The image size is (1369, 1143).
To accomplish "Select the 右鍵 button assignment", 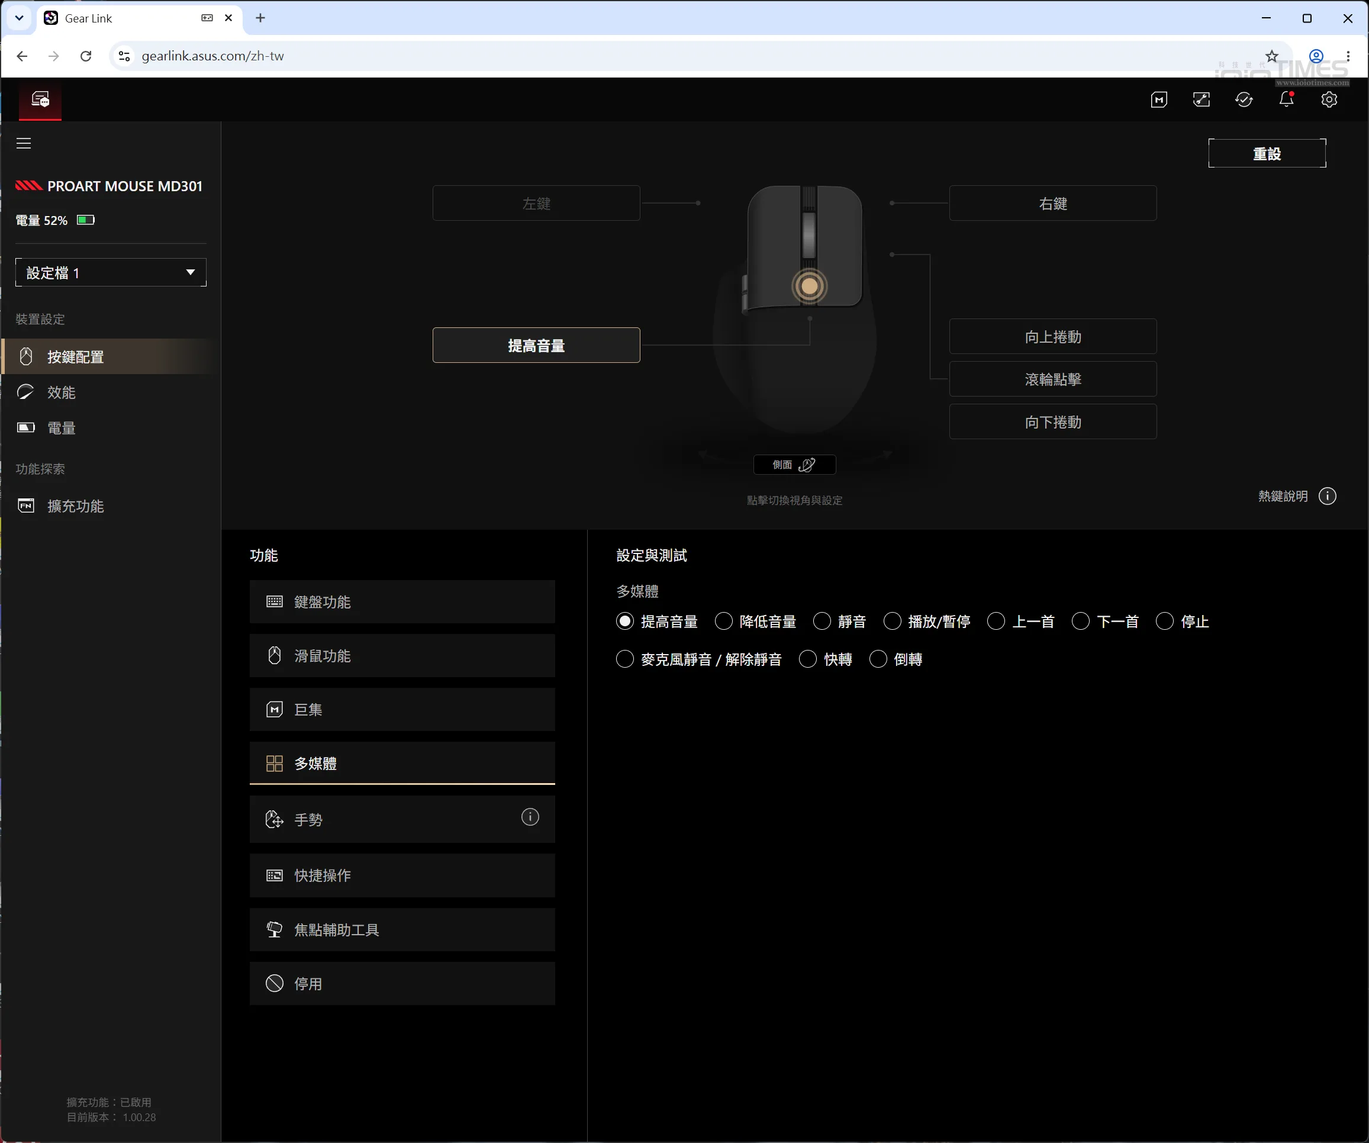I will click(x=1053, y=204).
